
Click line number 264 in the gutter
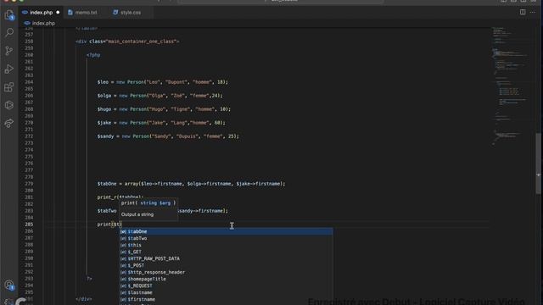(x=29, y=82)
